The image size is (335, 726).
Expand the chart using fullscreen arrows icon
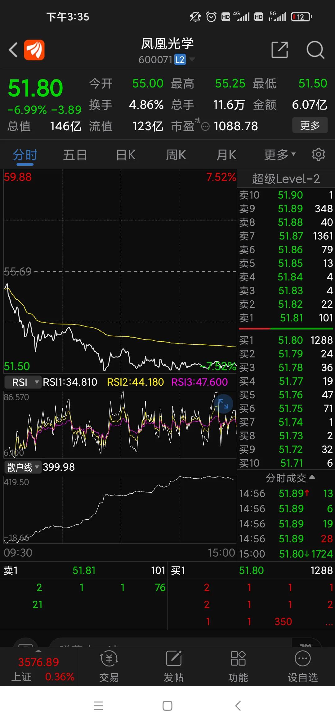pos(223,404)
